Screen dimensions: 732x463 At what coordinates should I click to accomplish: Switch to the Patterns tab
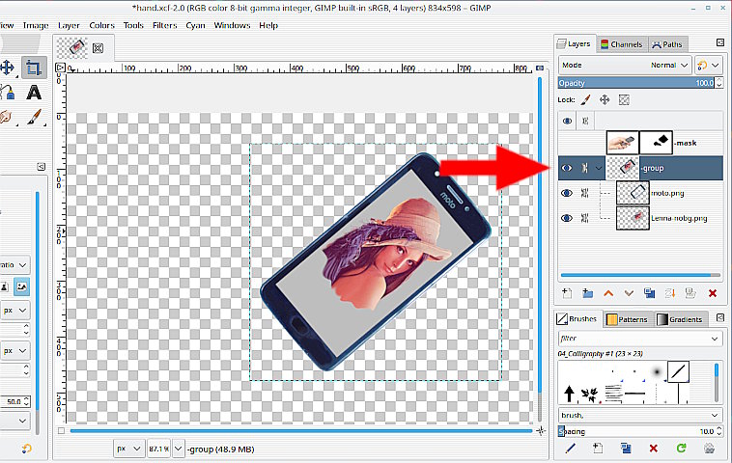click(628, 318)
